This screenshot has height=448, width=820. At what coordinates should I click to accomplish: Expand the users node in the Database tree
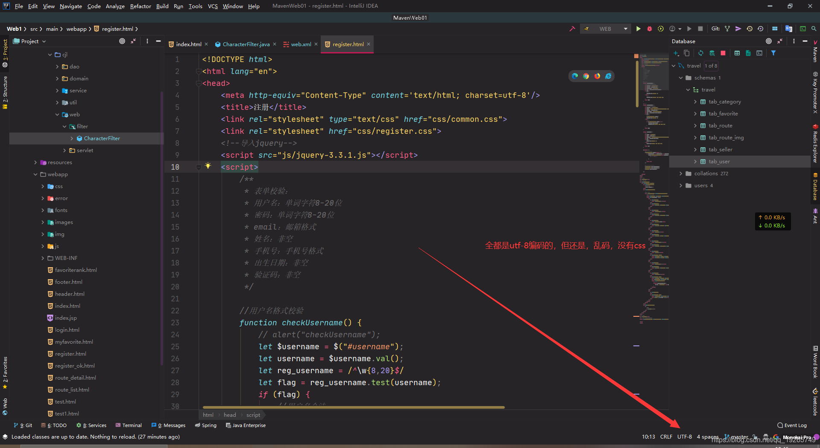point(681,186)
